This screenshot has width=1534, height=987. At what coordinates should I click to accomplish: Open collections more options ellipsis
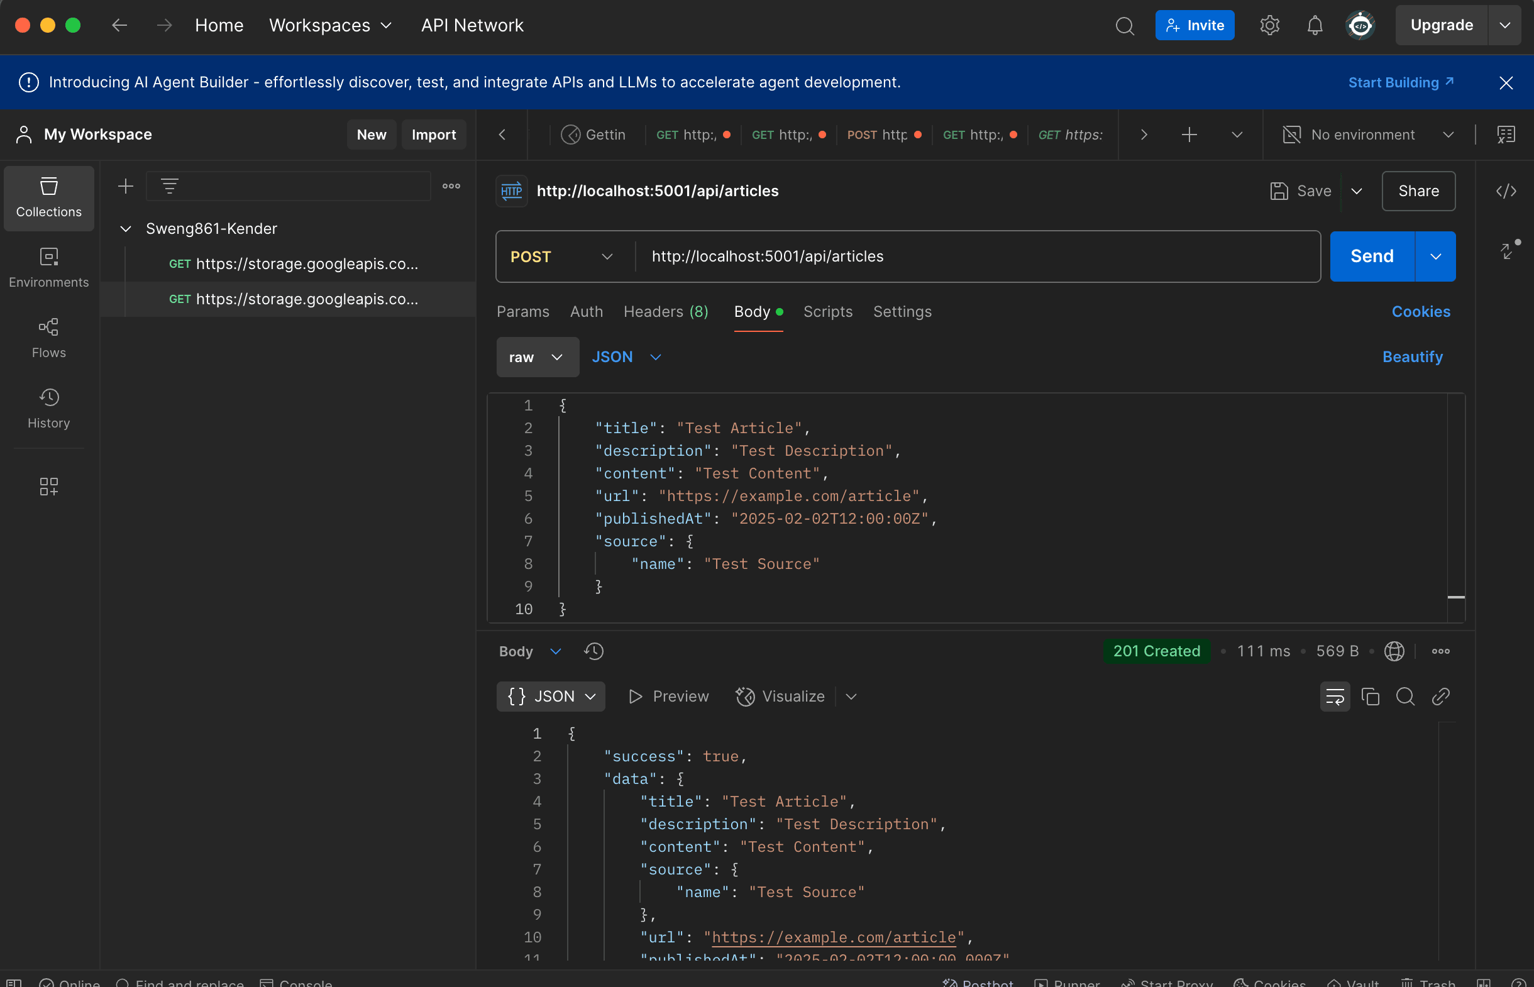click(x=451, y=187)
